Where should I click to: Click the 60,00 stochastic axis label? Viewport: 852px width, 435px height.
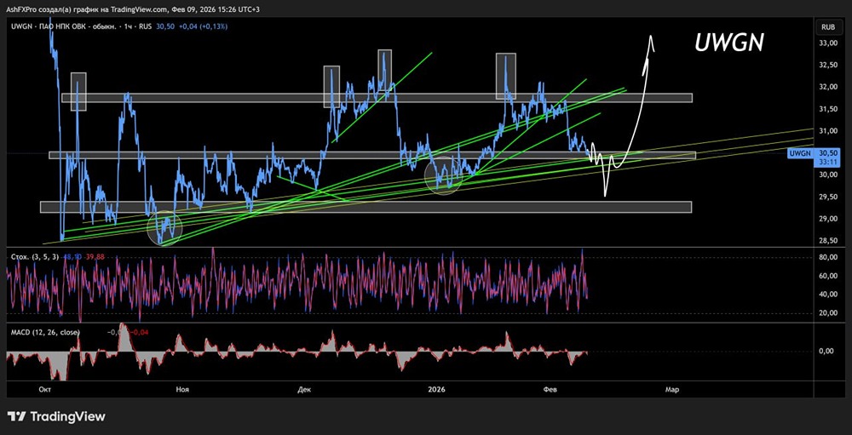tap(827, 276)
